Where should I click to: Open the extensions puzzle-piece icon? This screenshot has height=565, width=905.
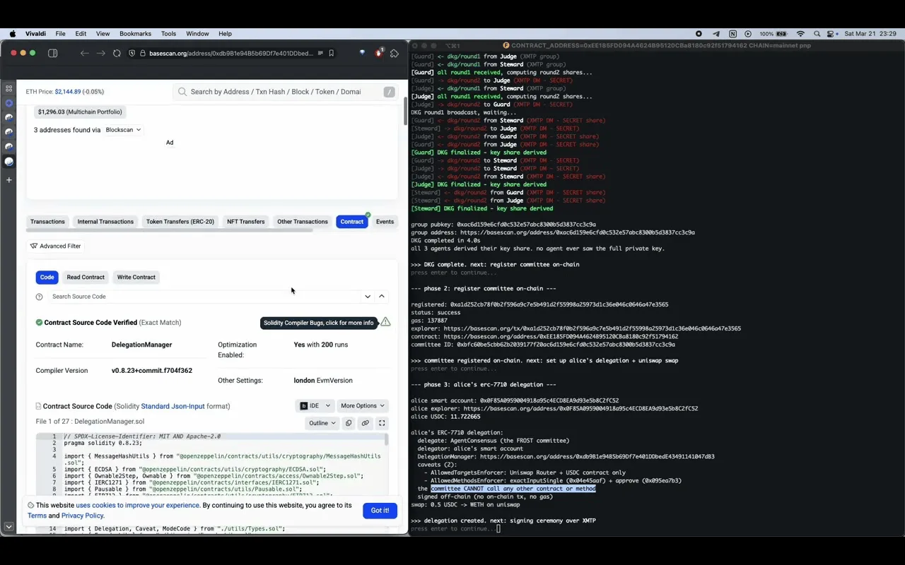click(x=395, y=53)
